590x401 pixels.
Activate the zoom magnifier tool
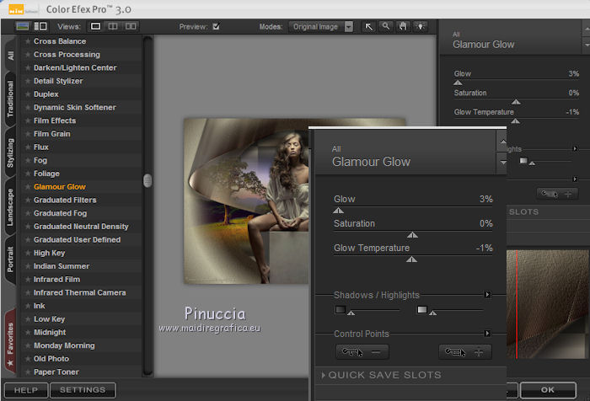(385, 27)
